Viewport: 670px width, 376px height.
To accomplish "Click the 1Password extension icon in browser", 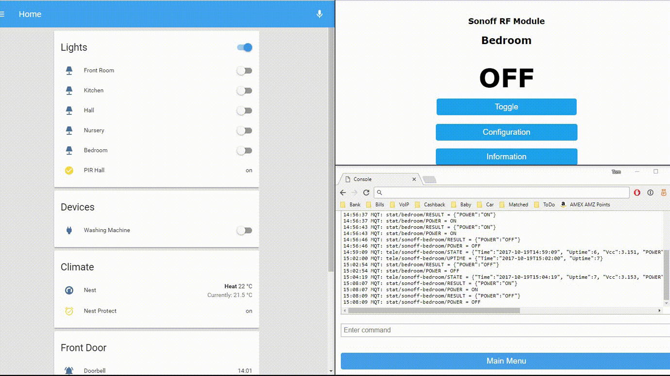I will tap(650, 192).
